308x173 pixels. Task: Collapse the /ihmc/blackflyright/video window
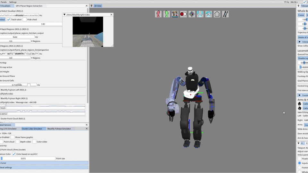[64, 15]
